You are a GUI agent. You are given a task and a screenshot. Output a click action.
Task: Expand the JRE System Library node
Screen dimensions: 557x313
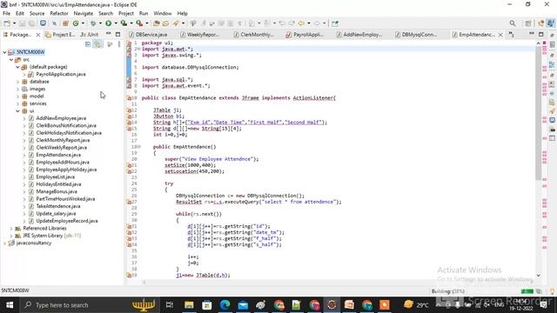[11, 236]
